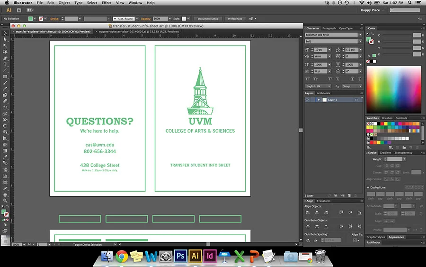Open the font size 10 pt dropdown

click(329, 50)
